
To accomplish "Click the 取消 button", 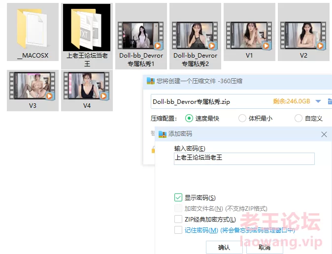I will [265, 247].
